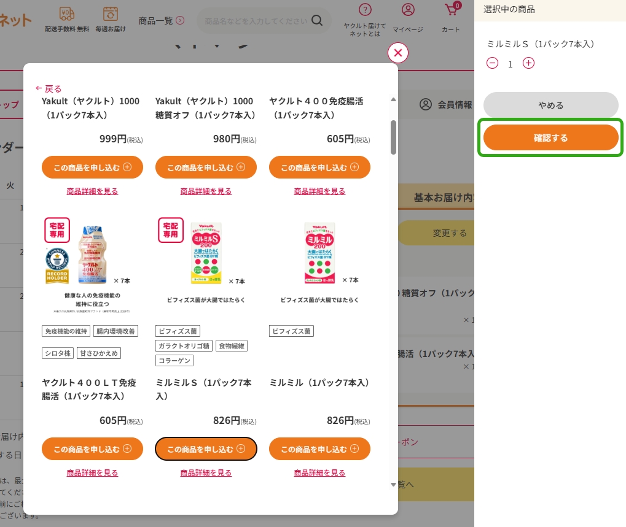Click the modal scrollbar up arrow
This screenshot has height=527, width=626.
393,99
